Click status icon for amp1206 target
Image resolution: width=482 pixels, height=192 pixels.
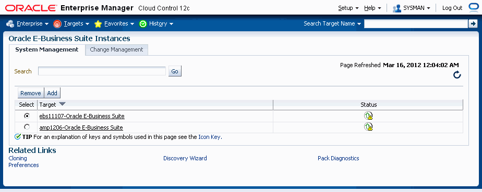pos(368,126)
